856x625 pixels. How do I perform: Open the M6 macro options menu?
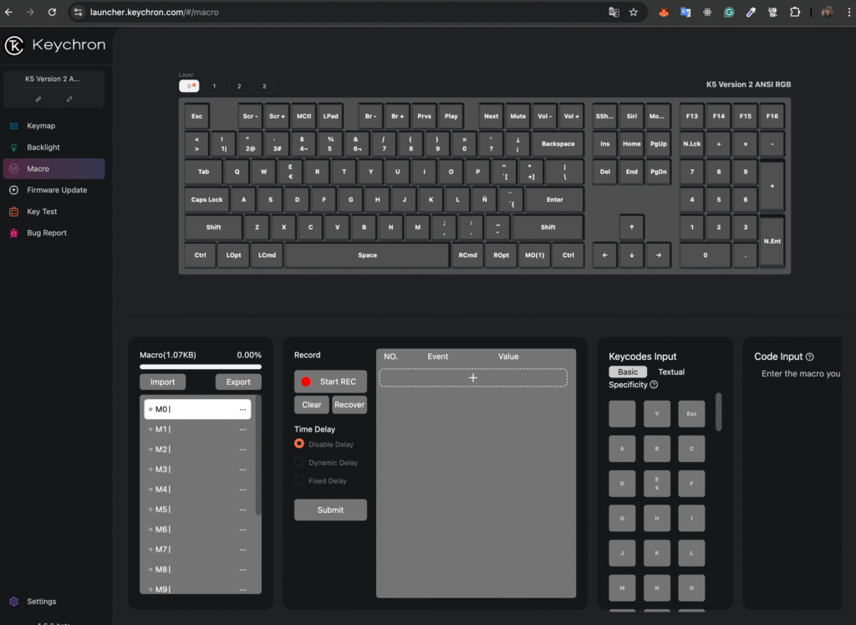tap(243, 530)
